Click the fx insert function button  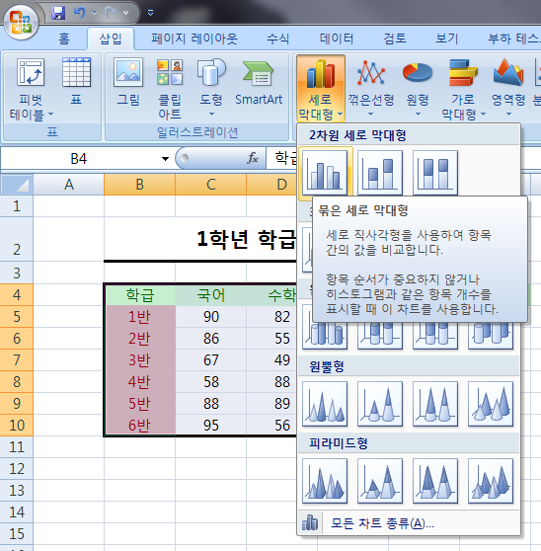[253, 158]
